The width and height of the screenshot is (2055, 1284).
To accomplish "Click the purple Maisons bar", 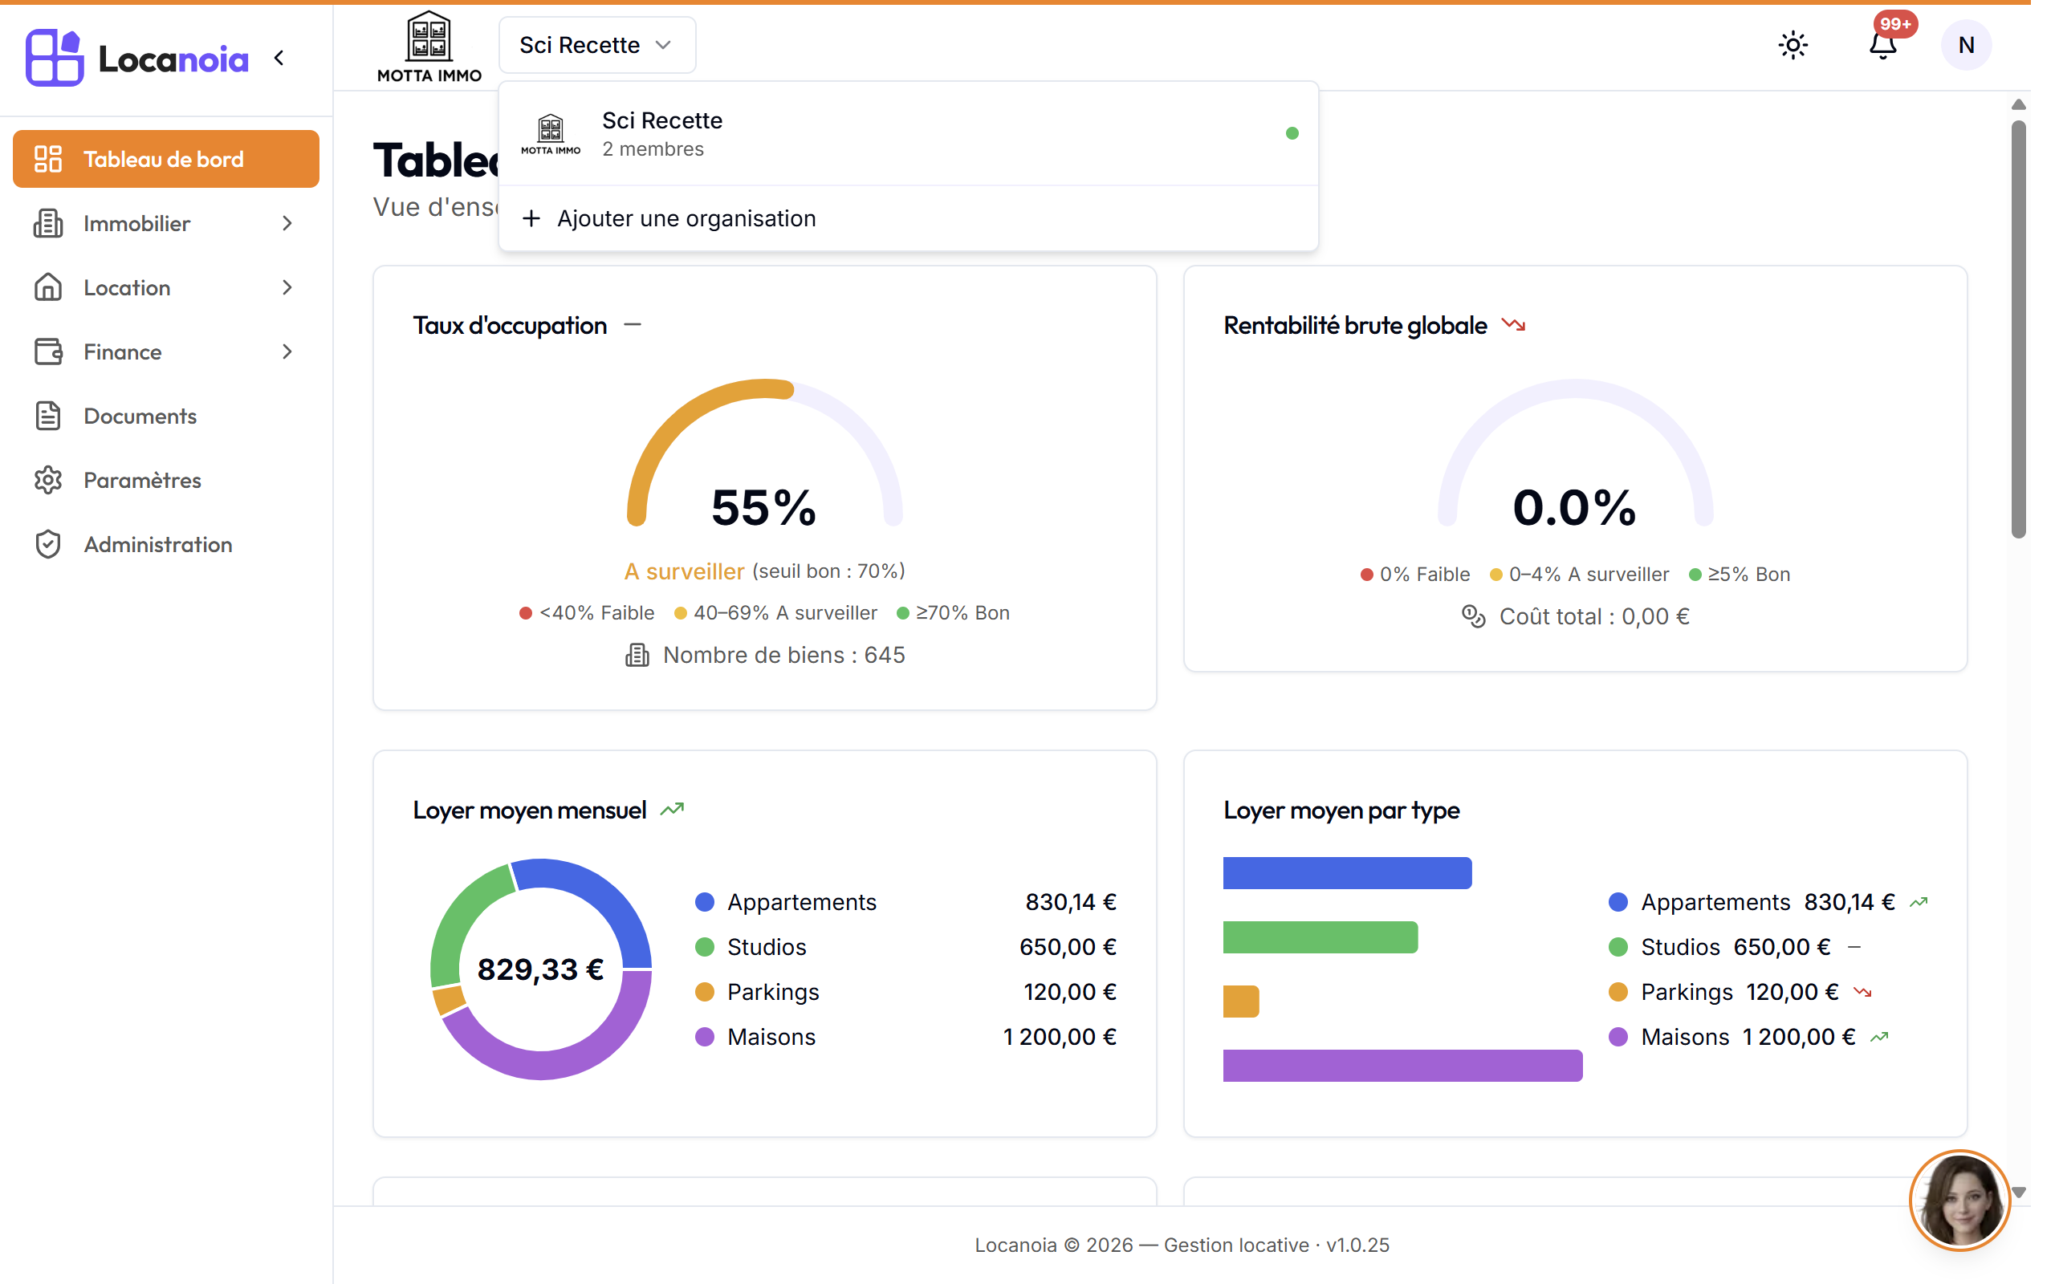I will (1402, 1065).
